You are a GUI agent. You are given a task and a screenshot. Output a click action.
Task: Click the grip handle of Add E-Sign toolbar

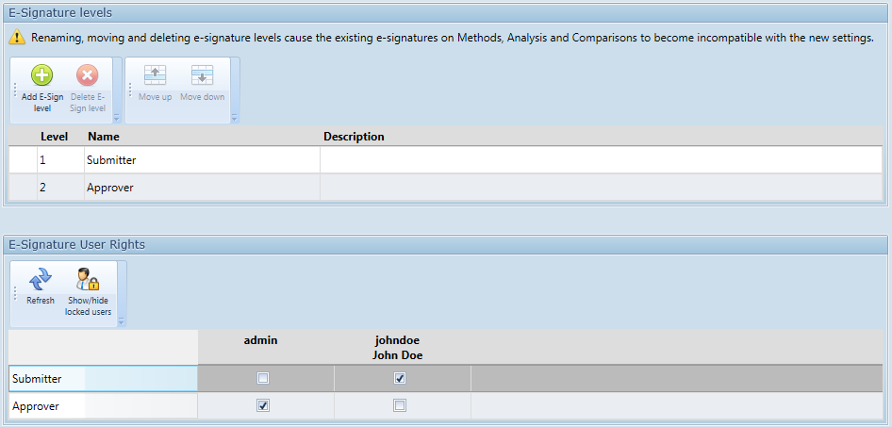pos(15,90)
